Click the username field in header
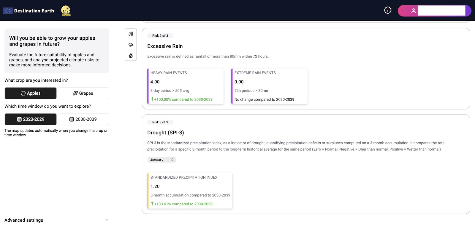Image resolution: width=475 pixels, height=245 pixels. (441, 11)
